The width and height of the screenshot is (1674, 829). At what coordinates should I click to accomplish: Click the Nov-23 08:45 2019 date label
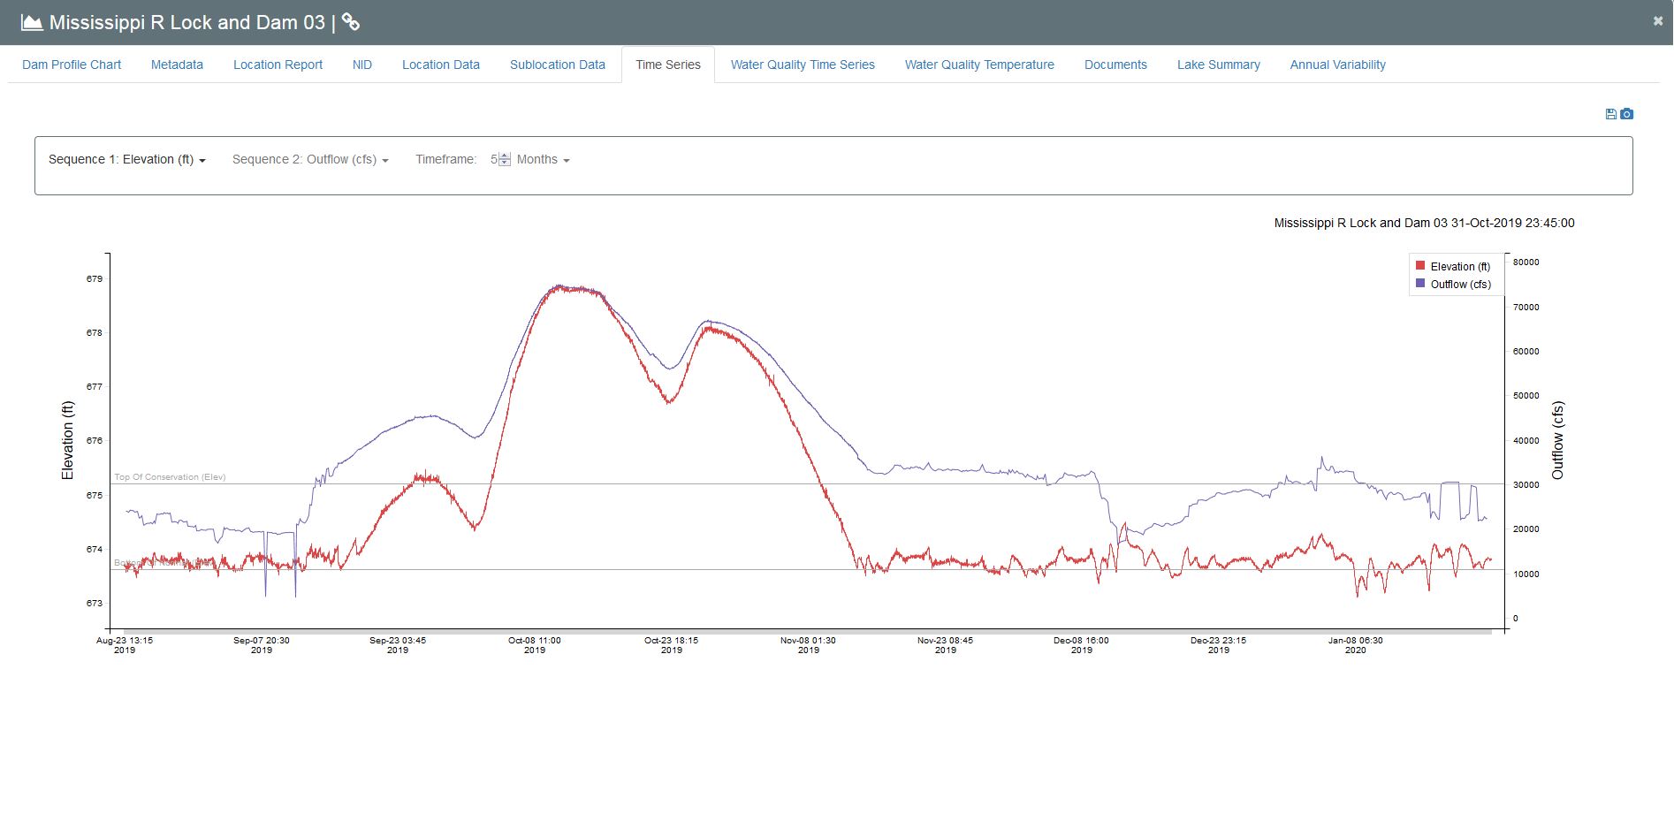(x=946, y=645)
